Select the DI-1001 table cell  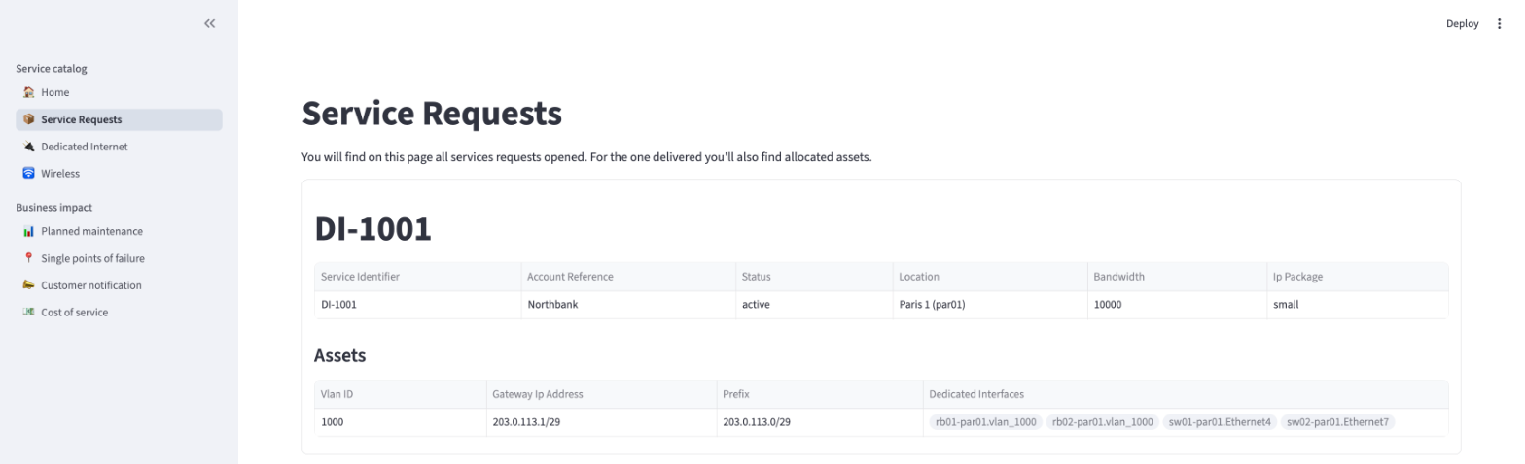click(x=417, y=305)
